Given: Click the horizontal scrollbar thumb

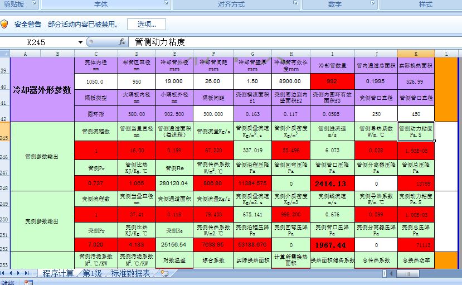Looking at the screenshot, I should [x=408, y=273].
